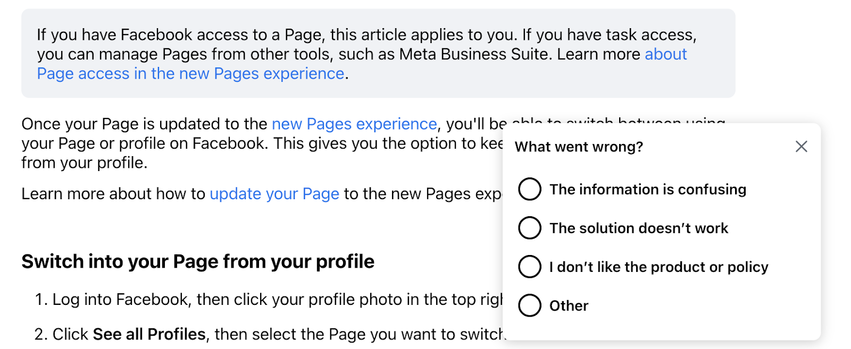
Task: Click the bold "See all Profiles" text
Action: click(149, 334)
